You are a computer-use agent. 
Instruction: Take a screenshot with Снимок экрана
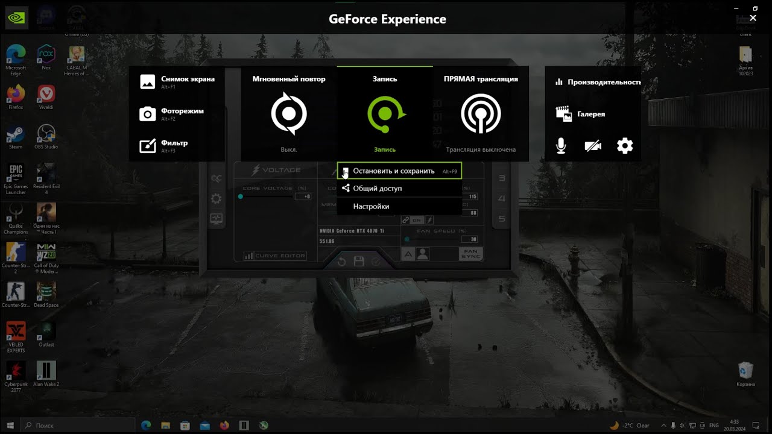coord(177,81)
